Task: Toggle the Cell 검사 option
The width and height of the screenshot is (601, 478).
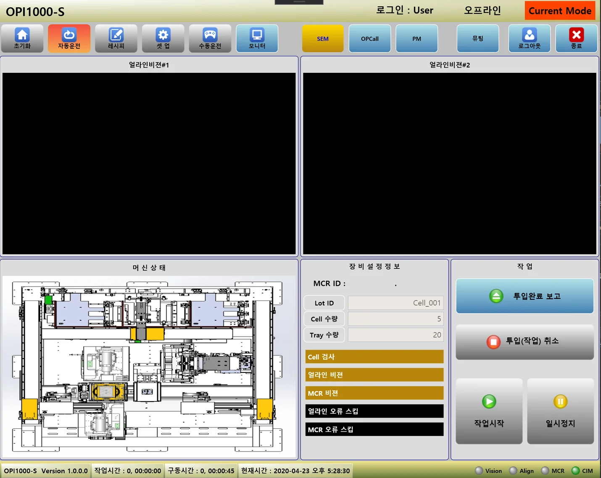Action: click(374, 357)
